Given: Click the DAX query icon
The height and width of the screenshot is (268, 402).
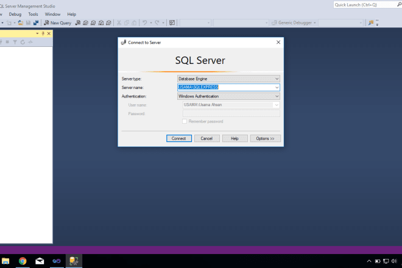Looking at the screenshot, I should click(108, 23).
